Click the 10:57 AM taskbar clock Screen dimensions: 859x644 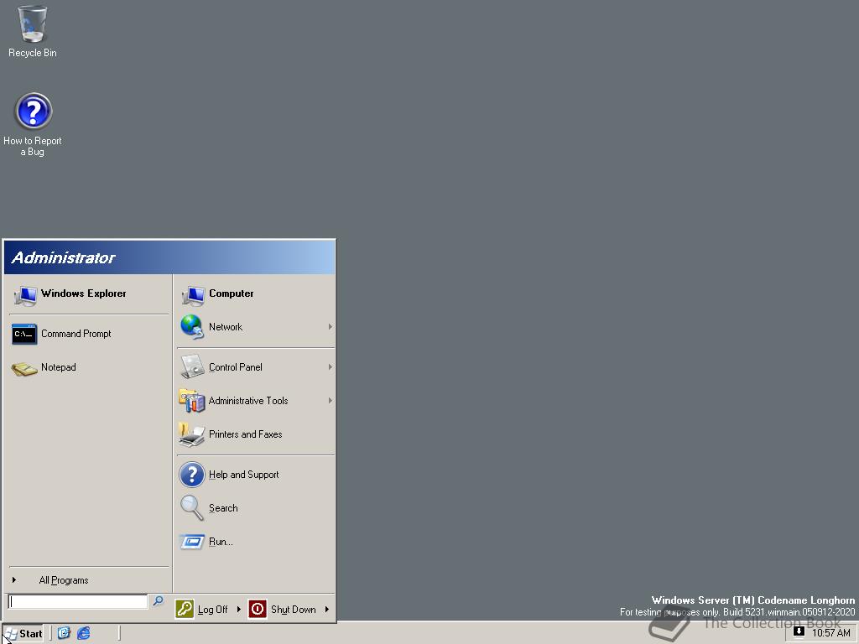click(830, 633)
